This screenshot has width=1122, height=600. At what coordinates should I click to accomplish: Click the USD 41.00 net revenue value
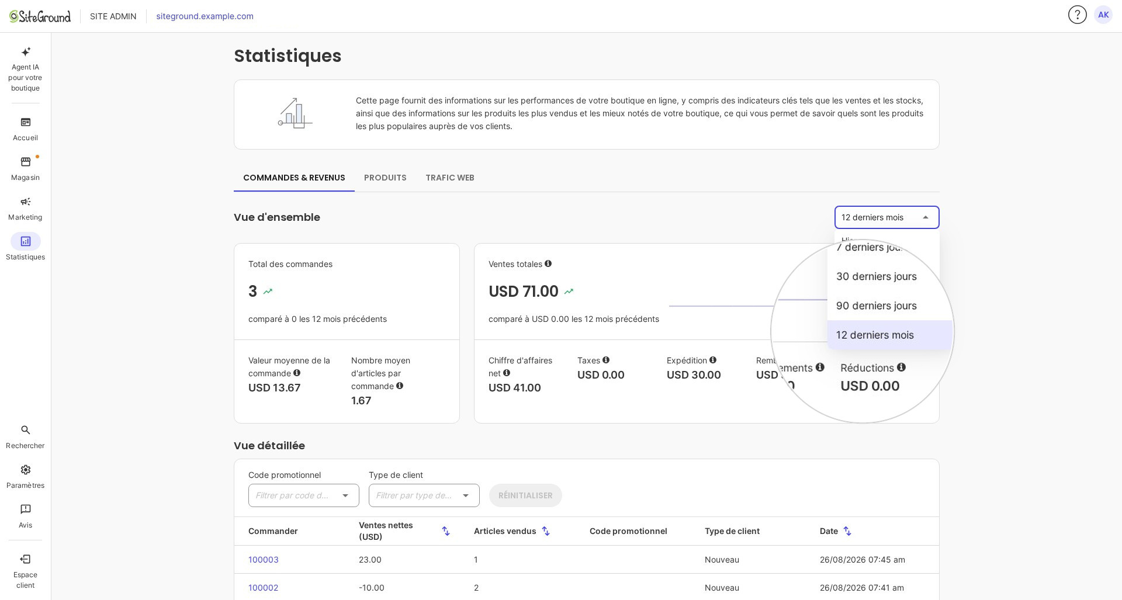(x=515, y=388)
